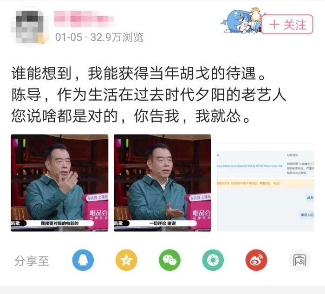This screenshot has height=294, width=325.
Task: Share to Qzone via star icon
Action: click(x=126, y=260)
